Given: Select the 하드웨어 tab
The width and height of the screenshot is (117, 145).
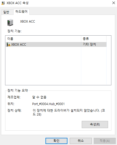Looking at the screenshot, I should click(x=21, y=12).
